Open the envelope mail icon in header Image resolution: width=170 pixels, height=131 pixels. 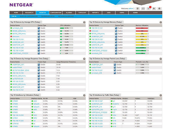143,9
